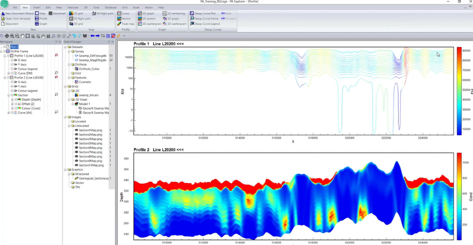Insert a Section into the profile

tap(124, 19)
